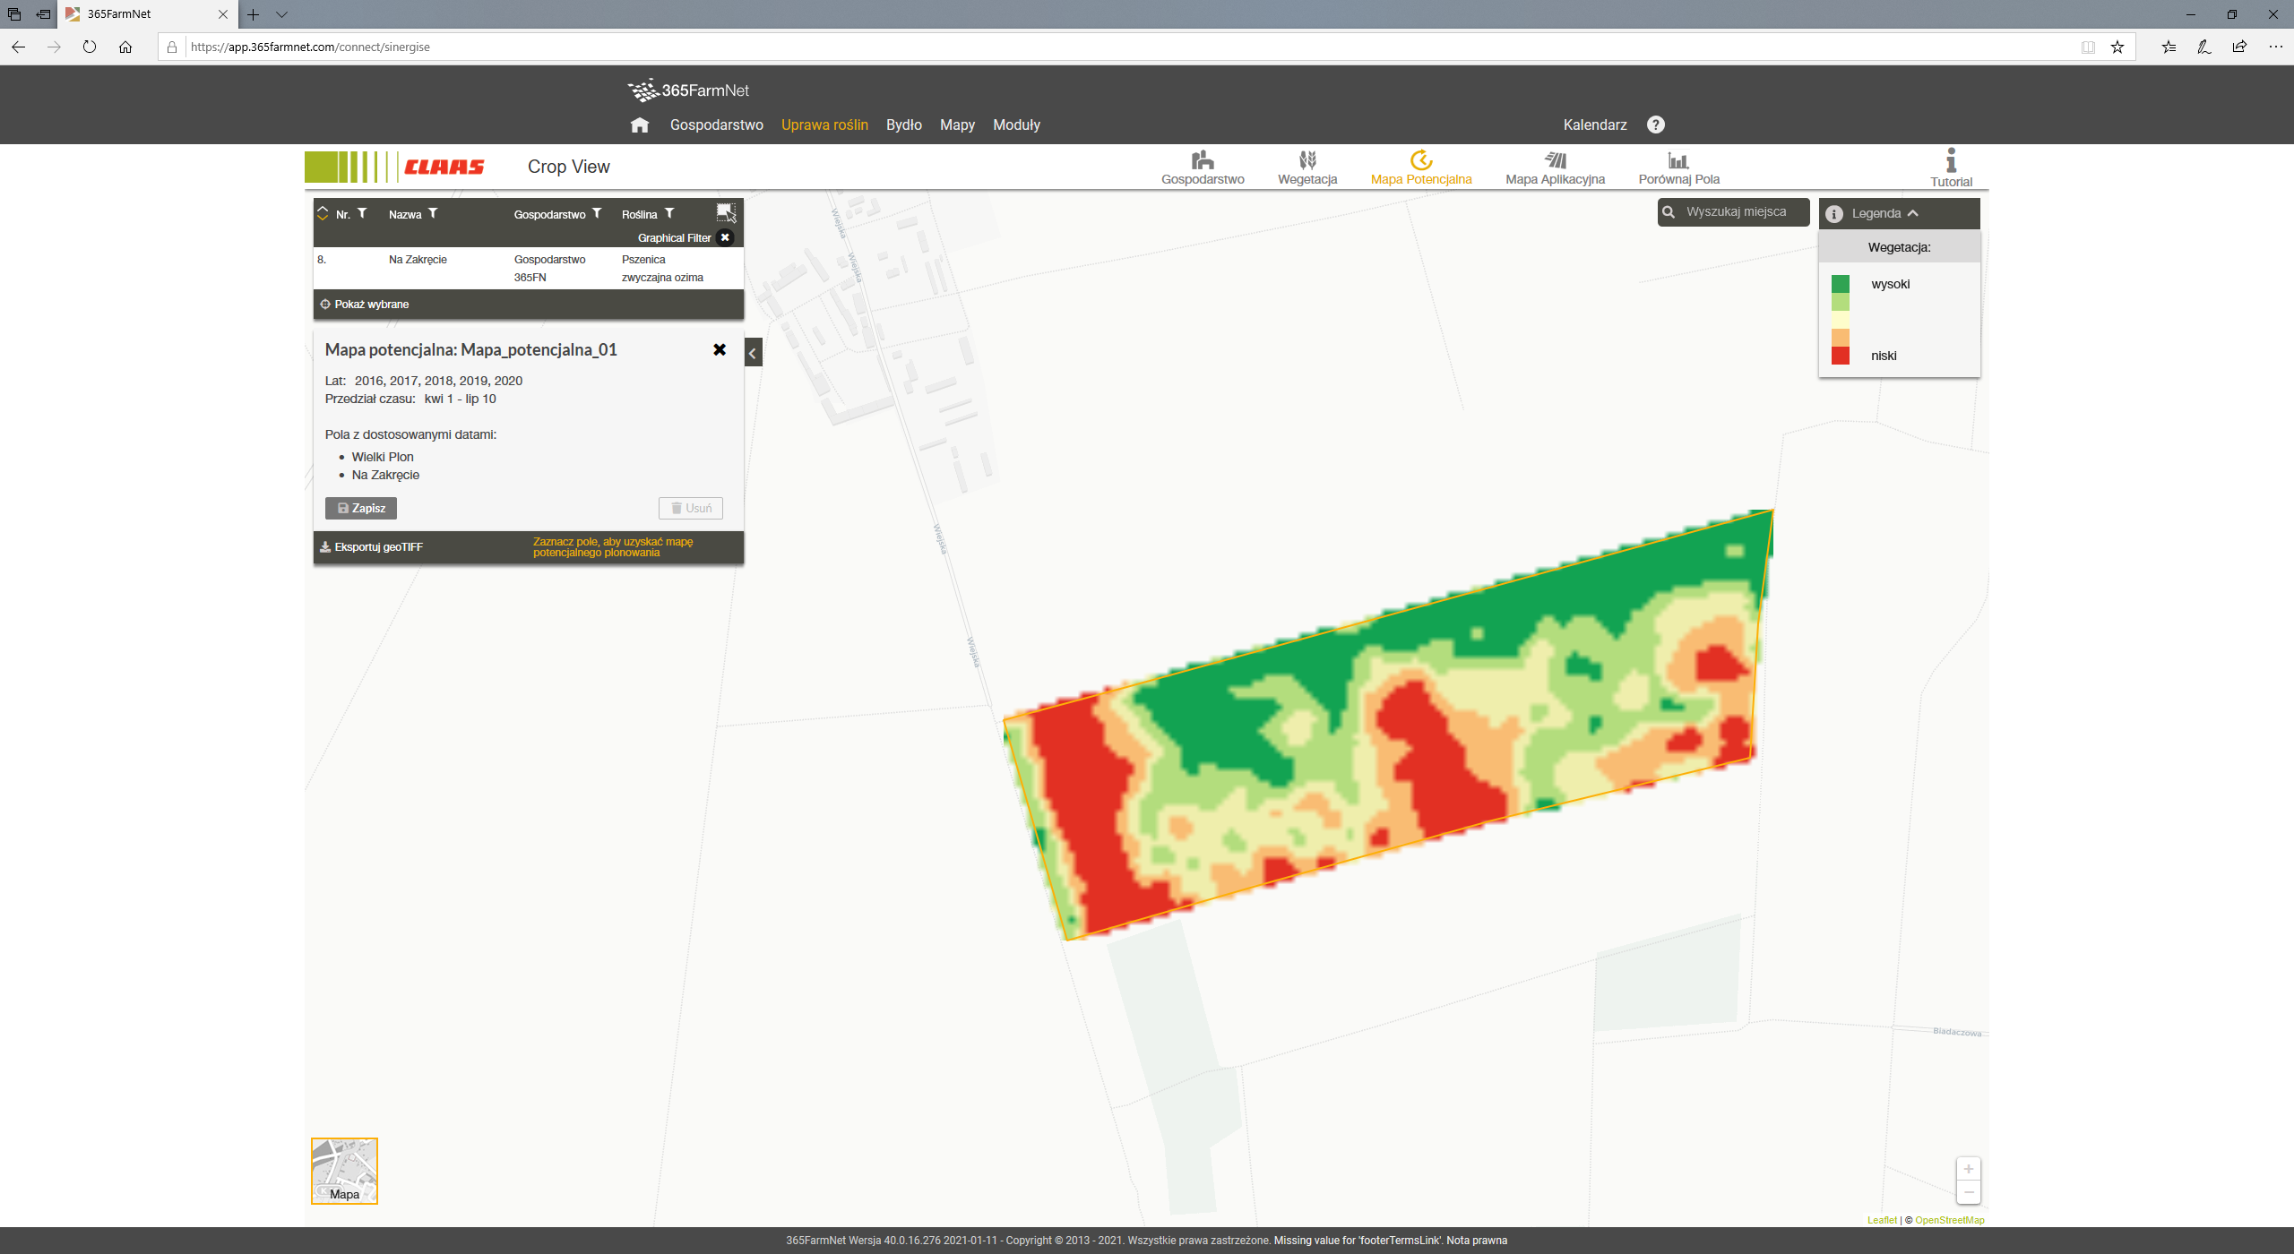Click the Legenda info icon
Screen dimensions: 2294x1254
[x=1834, y=213]
